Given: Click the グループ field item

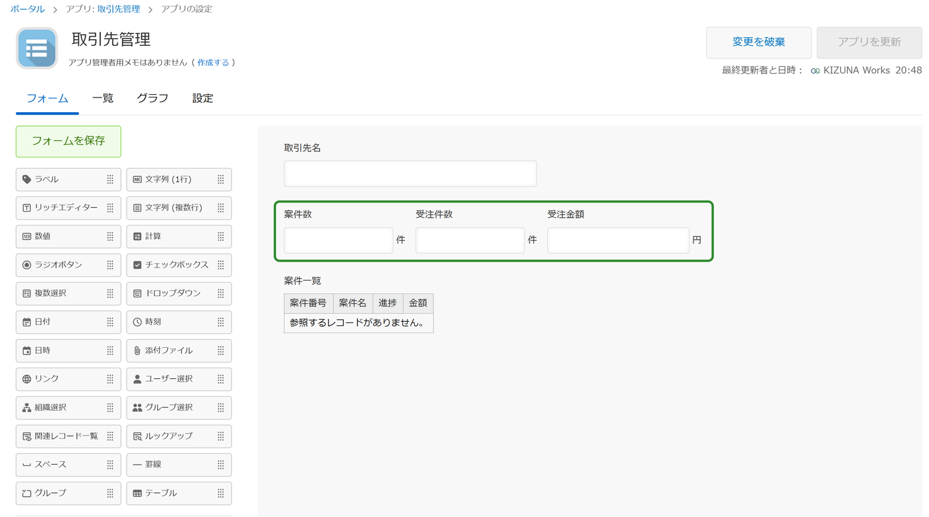Looking at the screenshot, I should [x=68, y=493].
